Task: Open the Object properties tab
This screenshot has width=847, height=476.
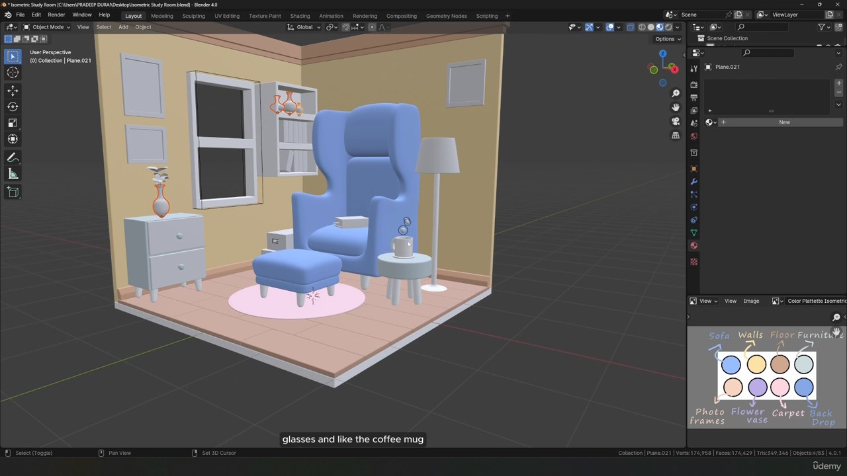Action: 693,169
